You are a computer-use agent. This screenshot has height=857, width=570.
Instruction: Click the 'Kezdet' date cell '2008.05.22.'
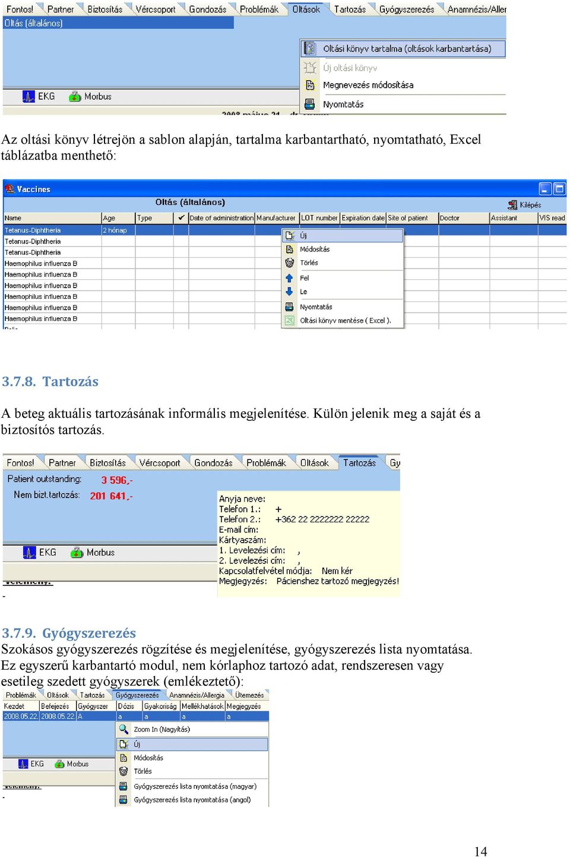[21, 717]
